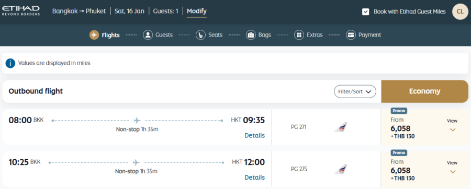Click Non-stop 1h 35m under the 10:25 flight

(x=137, y=172)
